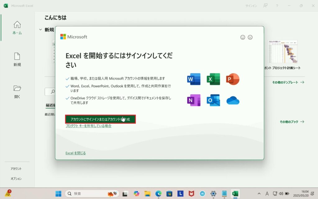Screen dimensions: 318x199
Task: Click the PowerPoint app icon in the dialog
Action: pyautogui.click(x=233, y=79)
